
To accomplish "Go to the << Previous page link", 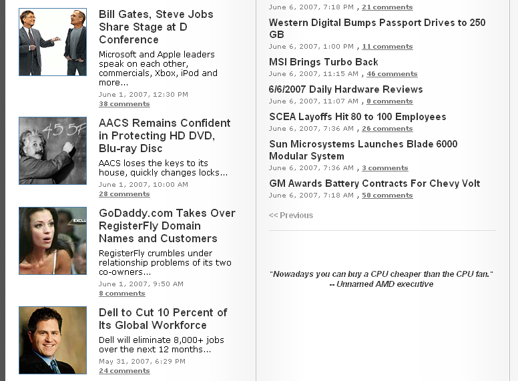I will (x=291, y=216).
